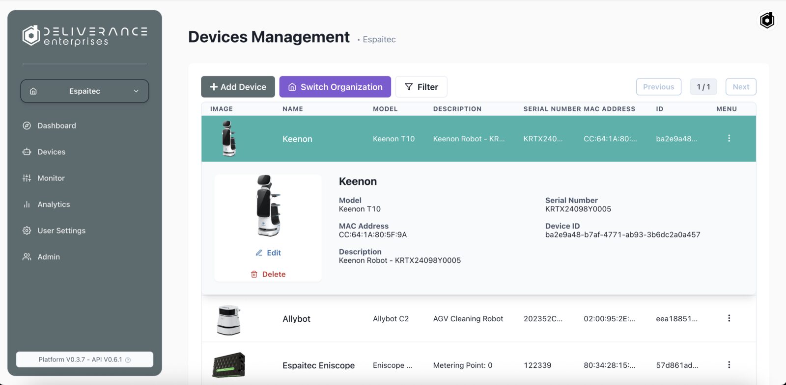
Task: Click the Next page button
Action: pos(741,87)
